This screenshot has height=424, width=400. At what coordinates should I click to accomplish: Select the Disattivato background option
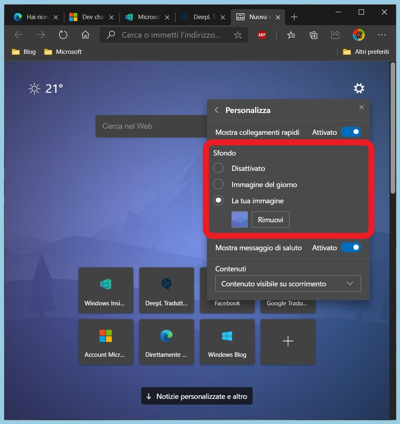pyautogui.click(x=218, y=168)
